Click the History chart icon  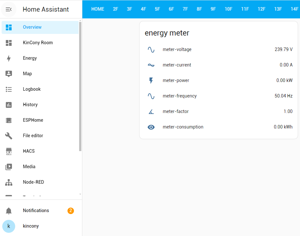9,105
